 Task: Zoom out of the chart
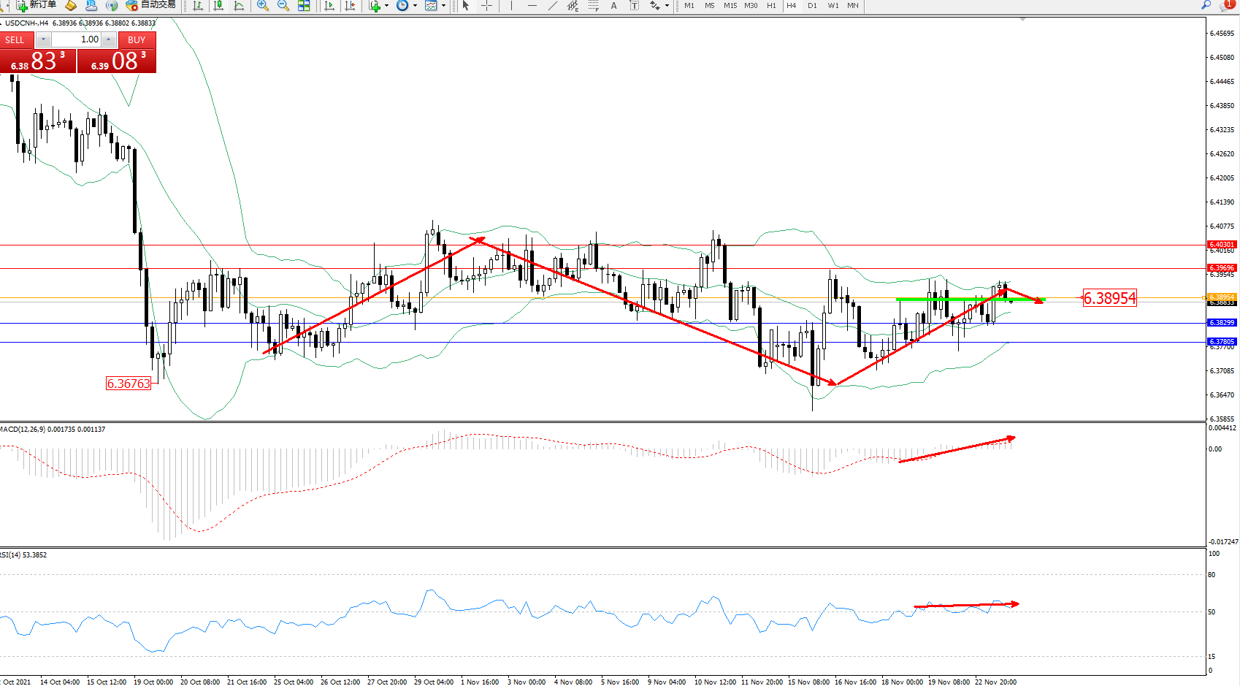tap(283, 6)
